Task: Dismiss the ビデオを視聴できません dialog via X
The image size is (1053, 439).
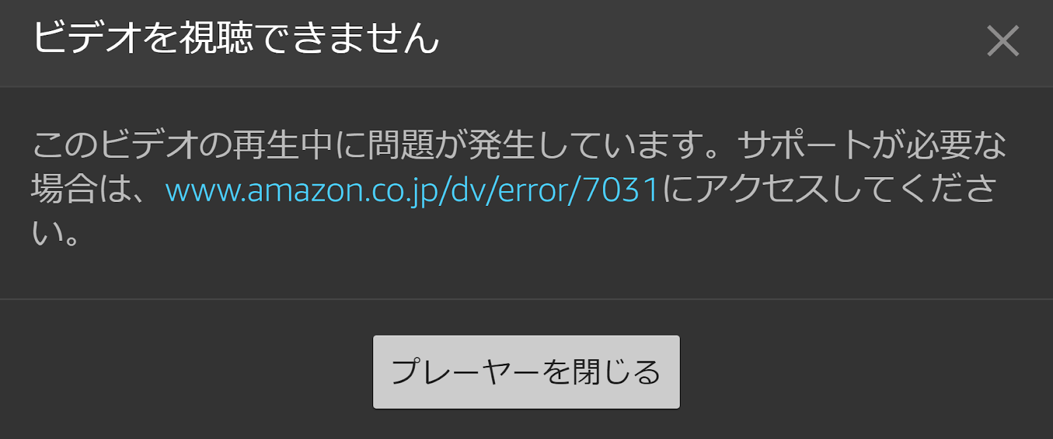Action: coord(1003,41)
